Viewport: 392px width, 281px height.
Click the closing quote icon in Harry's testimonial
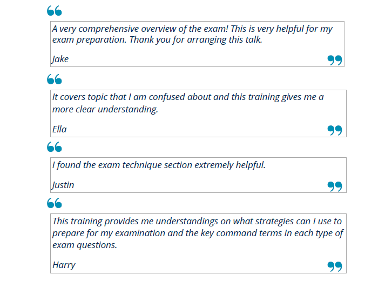[x=335, y=266]
